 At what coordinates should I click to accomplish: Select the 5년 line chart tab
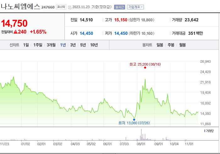83,45
